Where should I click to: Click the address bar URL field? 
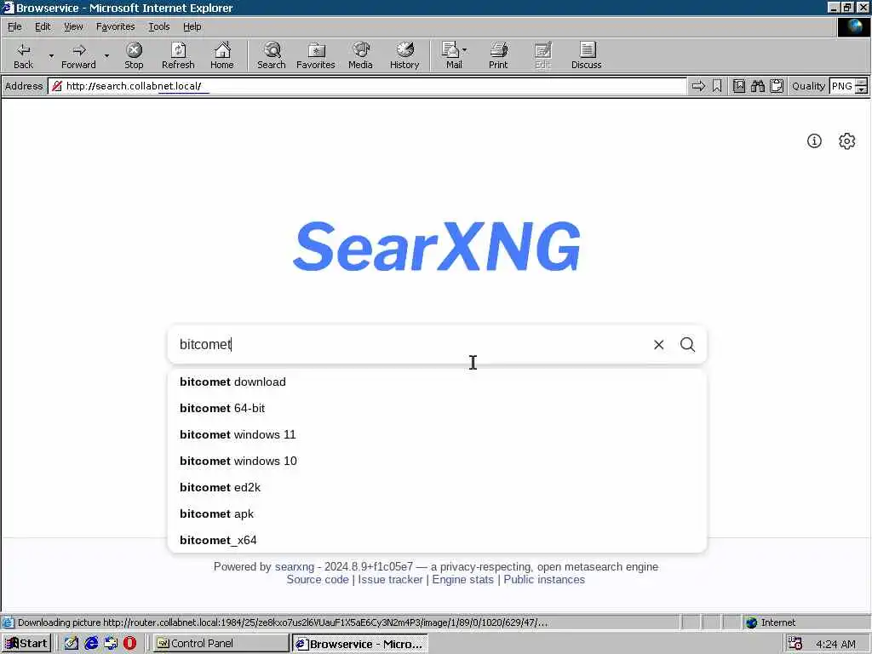point(367,86)
